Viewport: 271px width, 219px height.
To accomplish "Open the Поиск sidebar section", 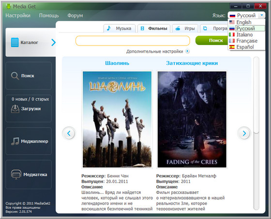I will tap(29, 75).
